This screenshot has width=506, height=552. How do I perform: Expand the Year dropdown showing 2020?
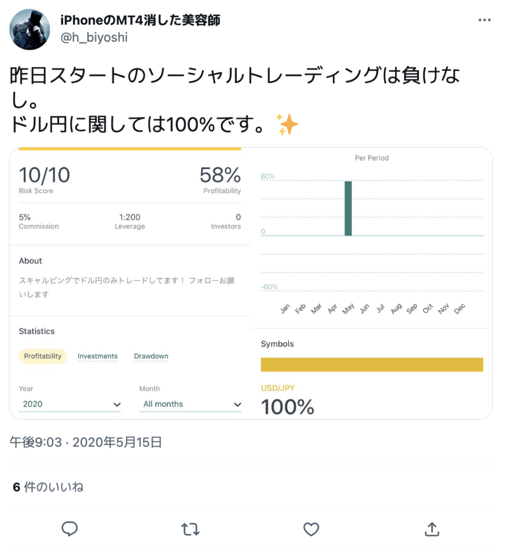point(69,404)
